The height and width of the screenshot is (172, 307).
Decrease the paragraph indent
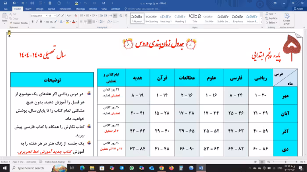click(x=101, y=16)
